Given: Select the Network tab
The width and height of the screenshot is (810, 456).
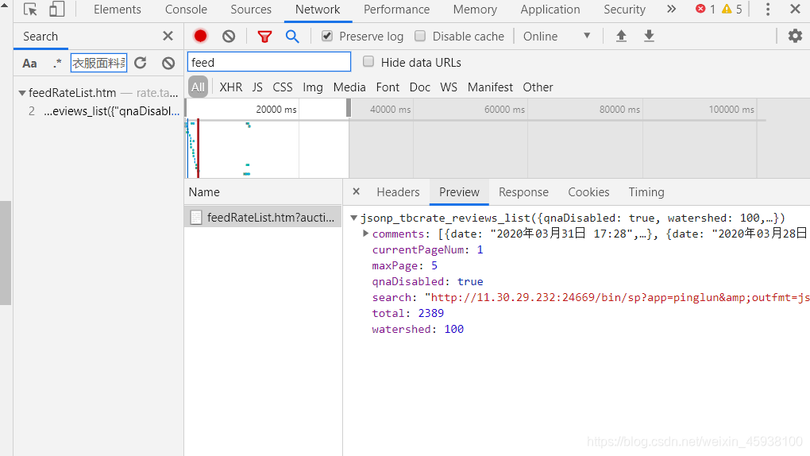Looking at the screenshot, I should click(318, 10).
